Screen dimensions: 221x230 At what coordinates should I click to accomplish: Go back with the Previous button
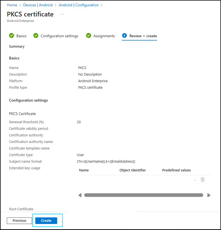tap(19, 221)
